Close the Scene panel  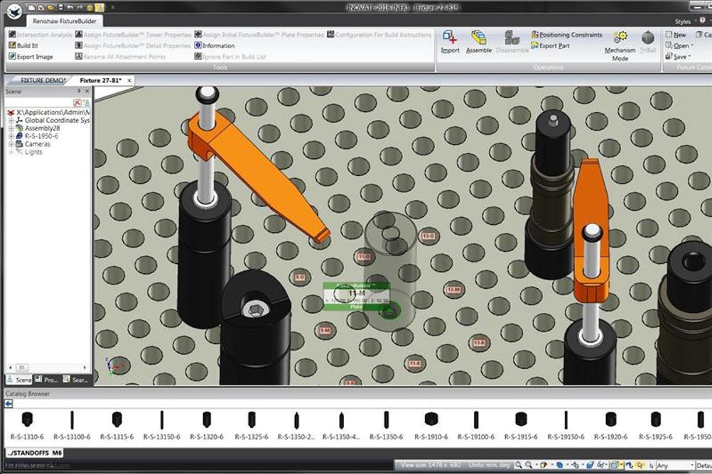click(87, 91)
